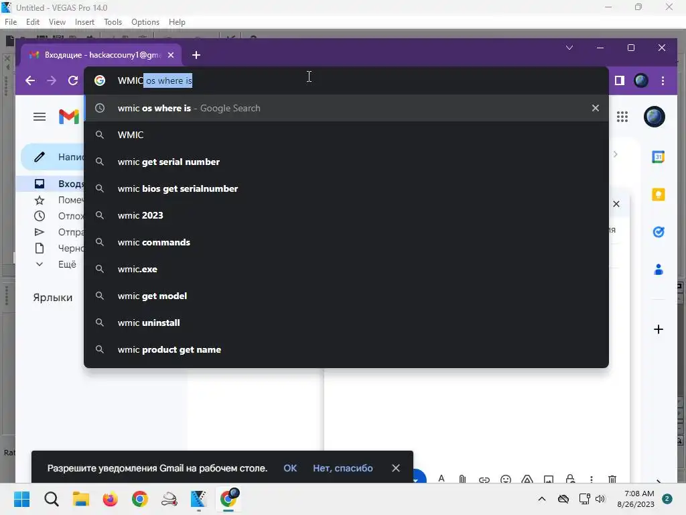Screen dimensions: 686x515
Task: Open the Windows Start menu
Action: tap(21, 499)
